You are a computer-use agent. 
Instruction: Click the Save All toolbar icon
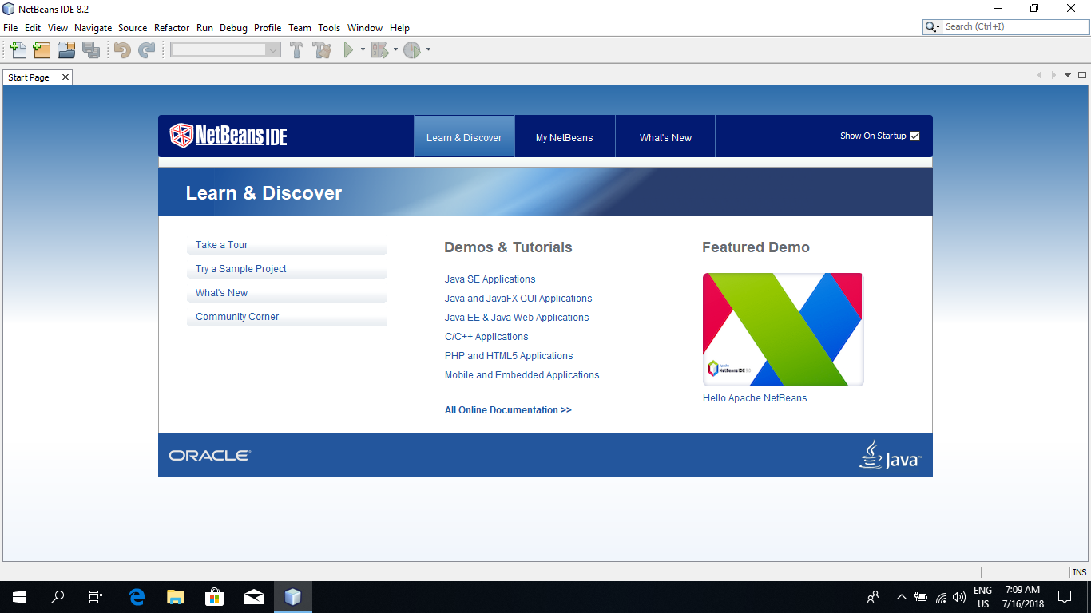point(91,50)
